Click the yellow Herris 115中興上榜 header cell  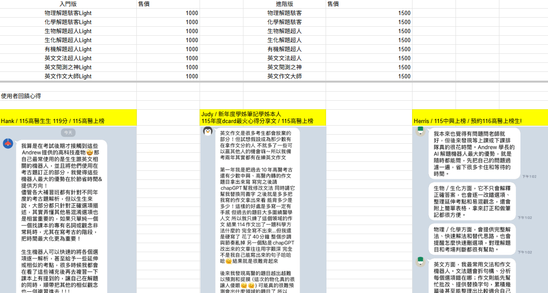coord(480,117)
